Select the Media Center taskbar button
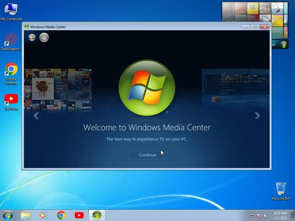295x221 pixels. point(97,215)
